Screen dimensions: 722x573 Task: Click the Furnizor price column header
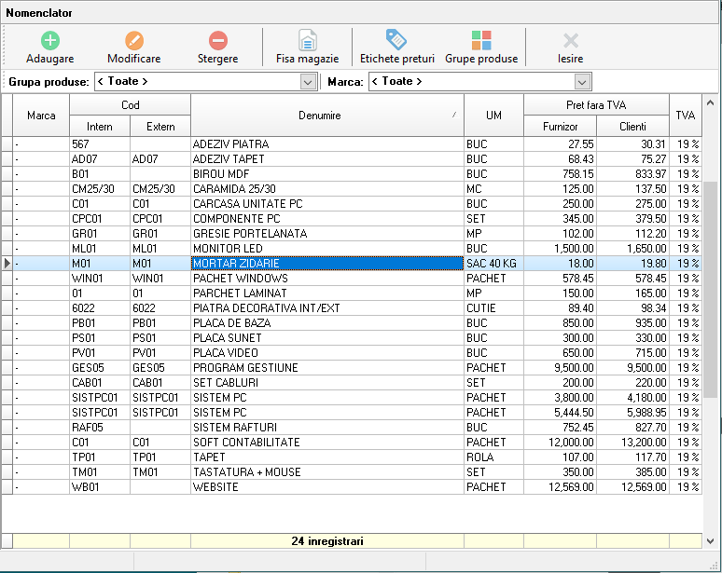pyautogui.click(x=560, y=127)
